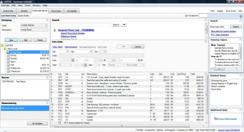Click the Go To Item # input field

click(203, 16)
